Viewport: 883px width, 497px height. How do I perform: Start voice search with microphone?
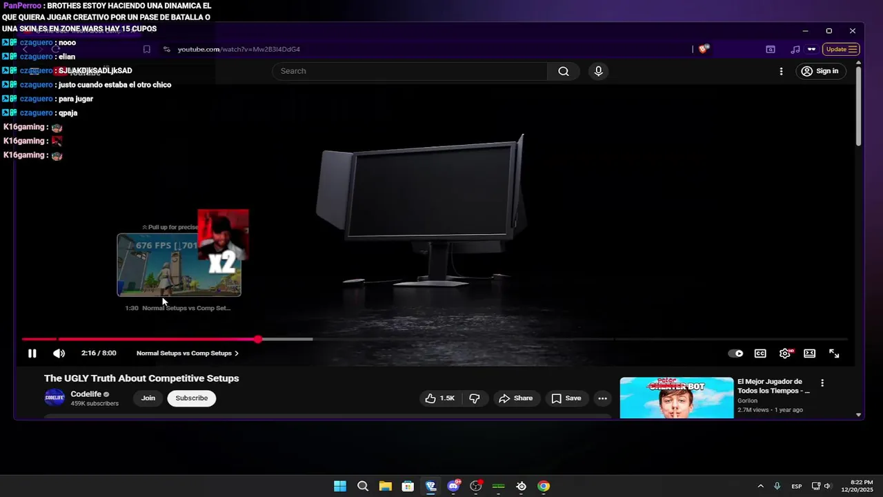coord(598,71)
